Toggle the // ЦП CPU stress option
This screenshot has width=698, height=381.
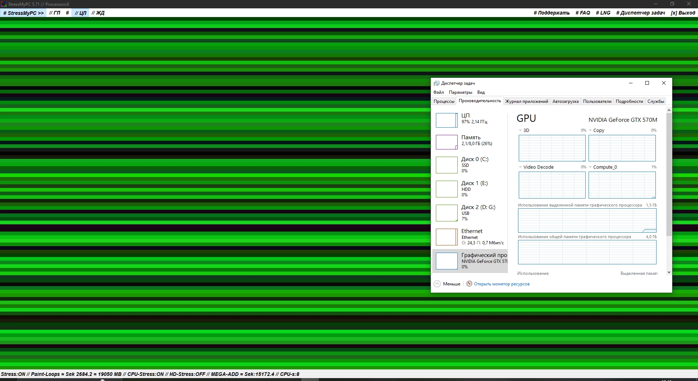80,13
